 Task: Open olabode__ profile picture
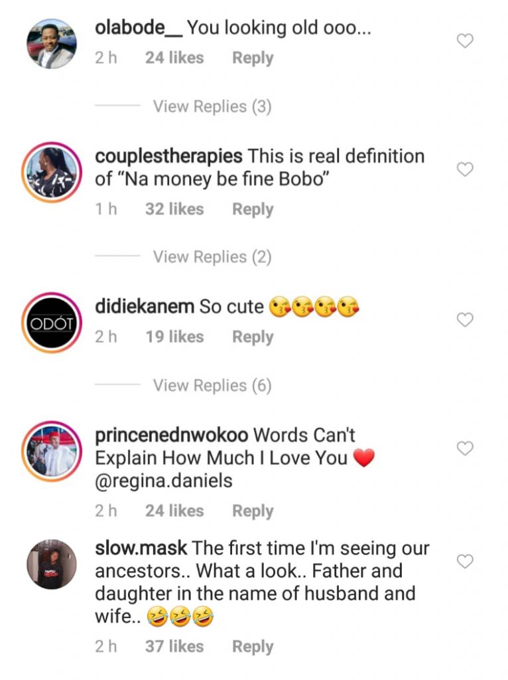[x=52, y=43]
